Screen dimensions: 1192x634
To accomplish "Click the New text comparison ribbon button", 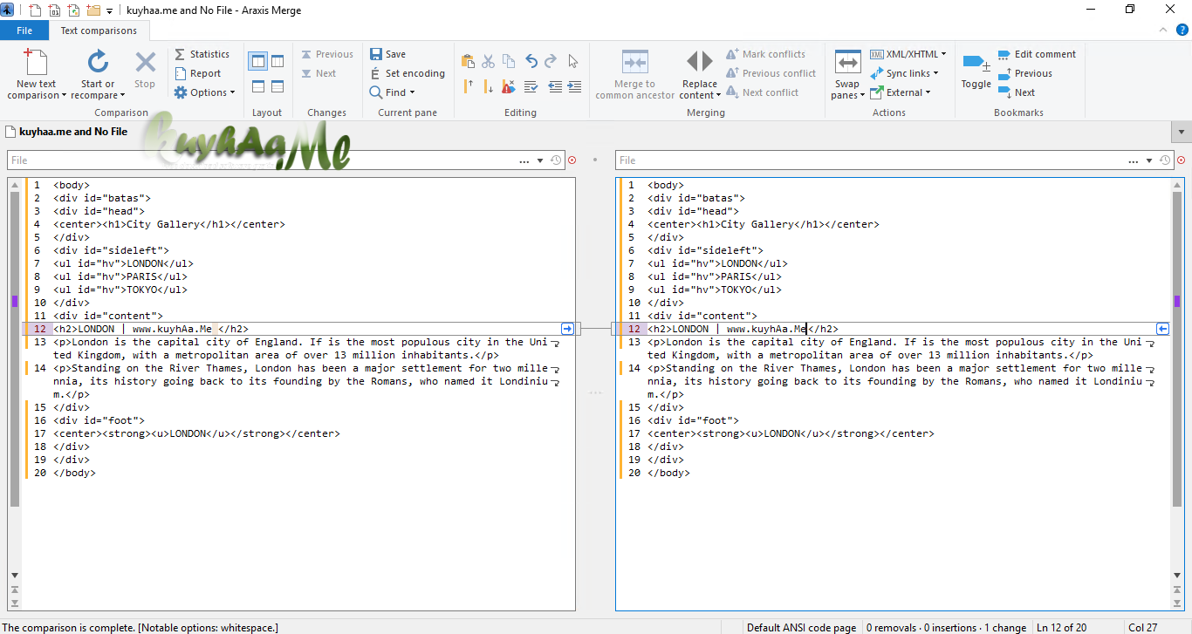I will [x=37, y=74].
